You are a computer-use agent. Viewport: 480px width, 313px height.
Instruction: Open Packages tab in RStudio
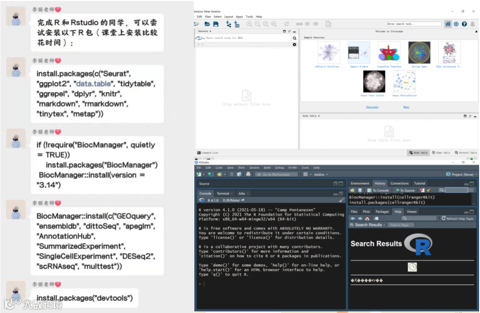click(382, 212)
